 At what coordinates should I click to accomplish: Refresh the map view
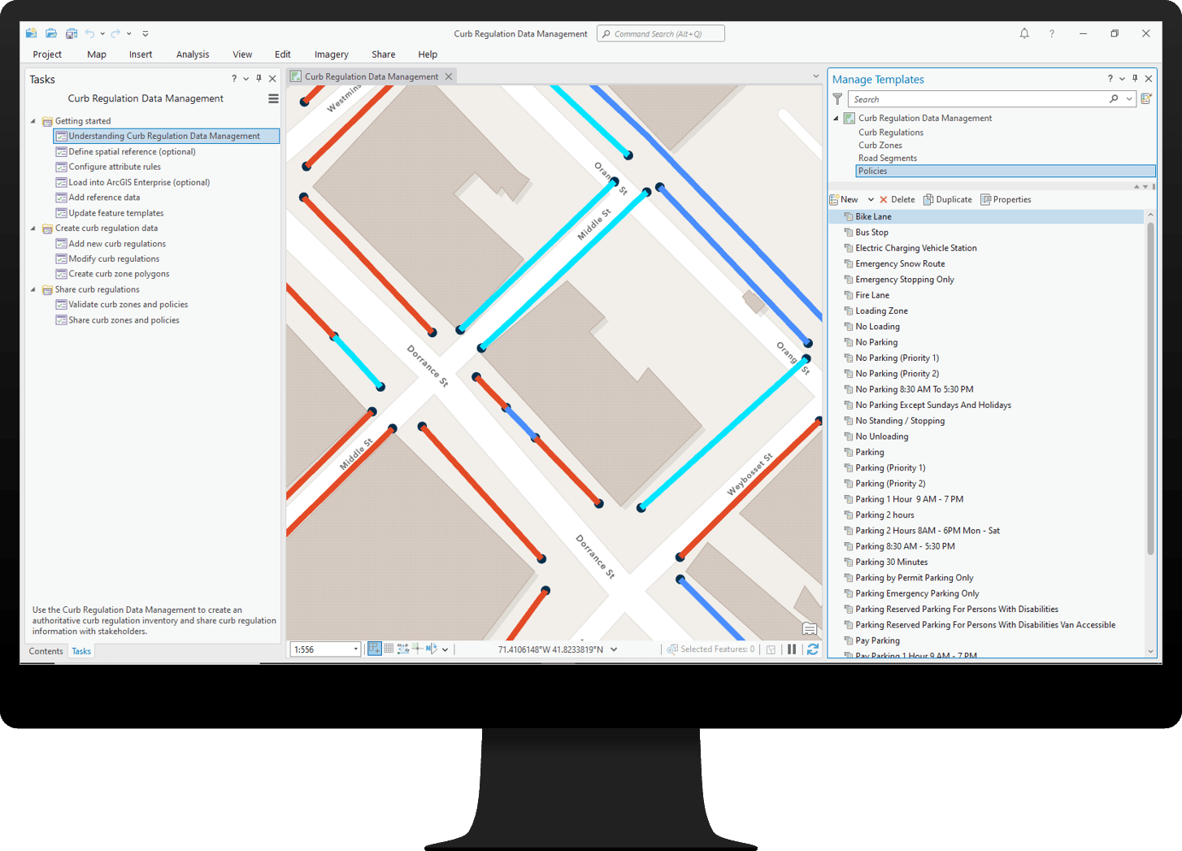[x=812, y=649]
